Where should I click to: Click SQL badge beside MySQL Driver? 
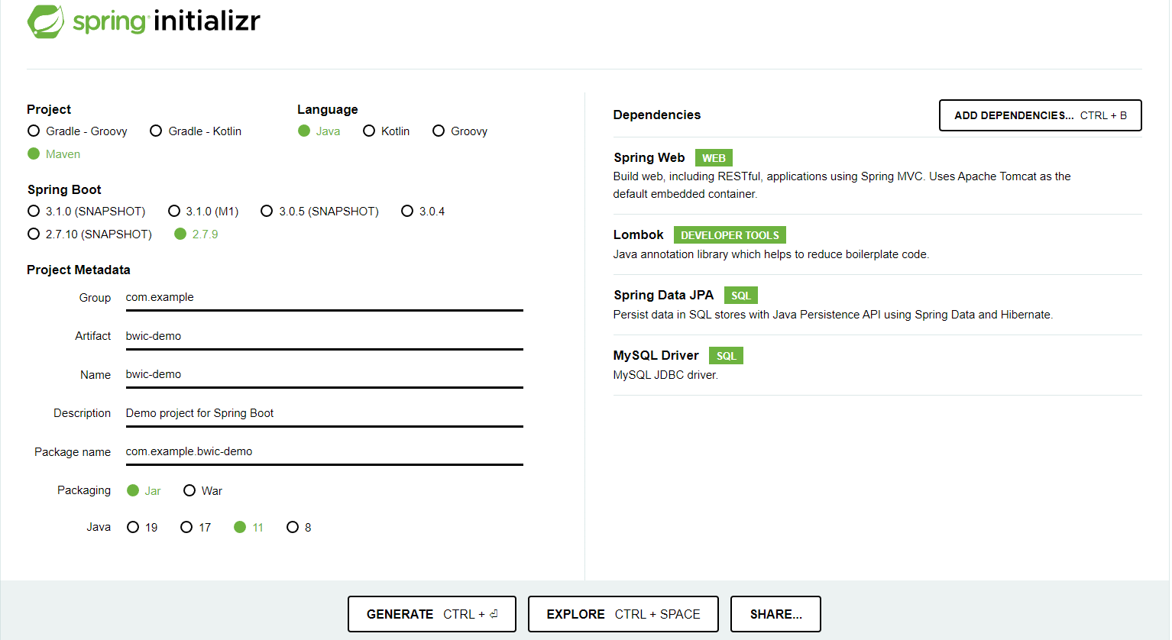click(x=726, y=356)
